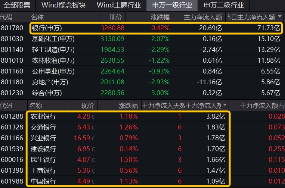Image resolution: width=285 pixels, height=188 pixels.
Task: Select the 轻工制造(申万) row
Action: (143, 50)
